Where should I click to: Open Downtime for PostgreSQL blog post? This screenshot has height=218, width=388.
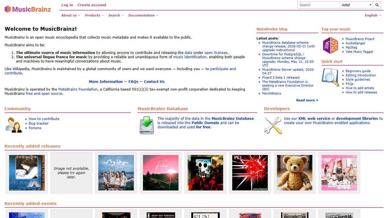click(x=288, y=60)
